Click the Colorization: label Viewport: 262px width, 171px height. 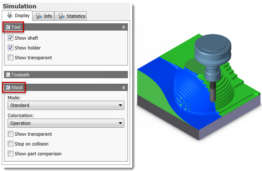[x=21, y=115]
